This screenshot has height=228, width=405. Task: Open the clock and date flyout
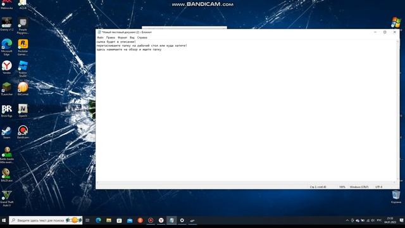coord(390,220)
